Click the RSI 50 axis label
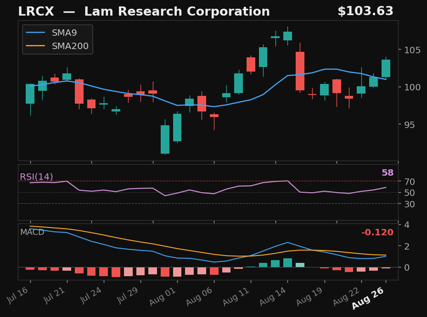 click(x=410, y=193)
